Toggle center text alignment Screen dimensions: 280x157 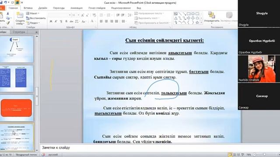[106, 21]
